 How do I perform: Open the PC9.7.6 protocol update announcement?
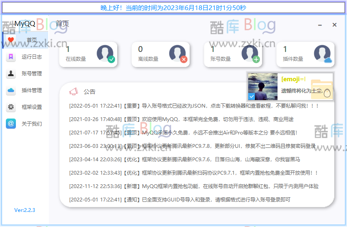pyautogui.click(x=185, y=160)
